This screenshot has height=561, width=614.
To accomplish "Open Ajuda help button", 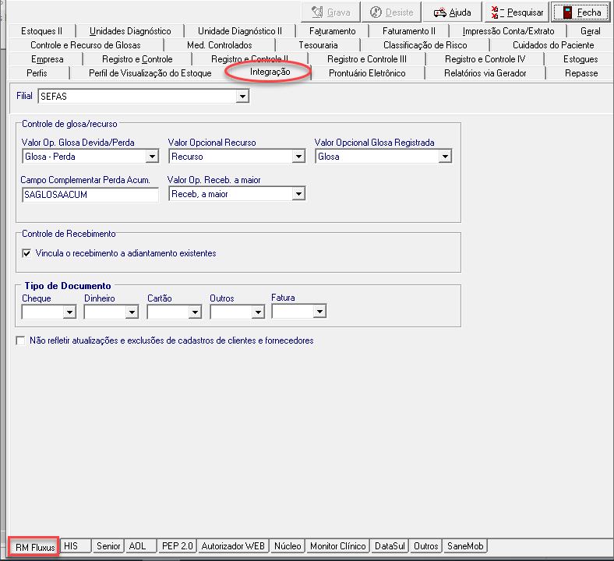I will pyautogui.click(x=452, y=12).
